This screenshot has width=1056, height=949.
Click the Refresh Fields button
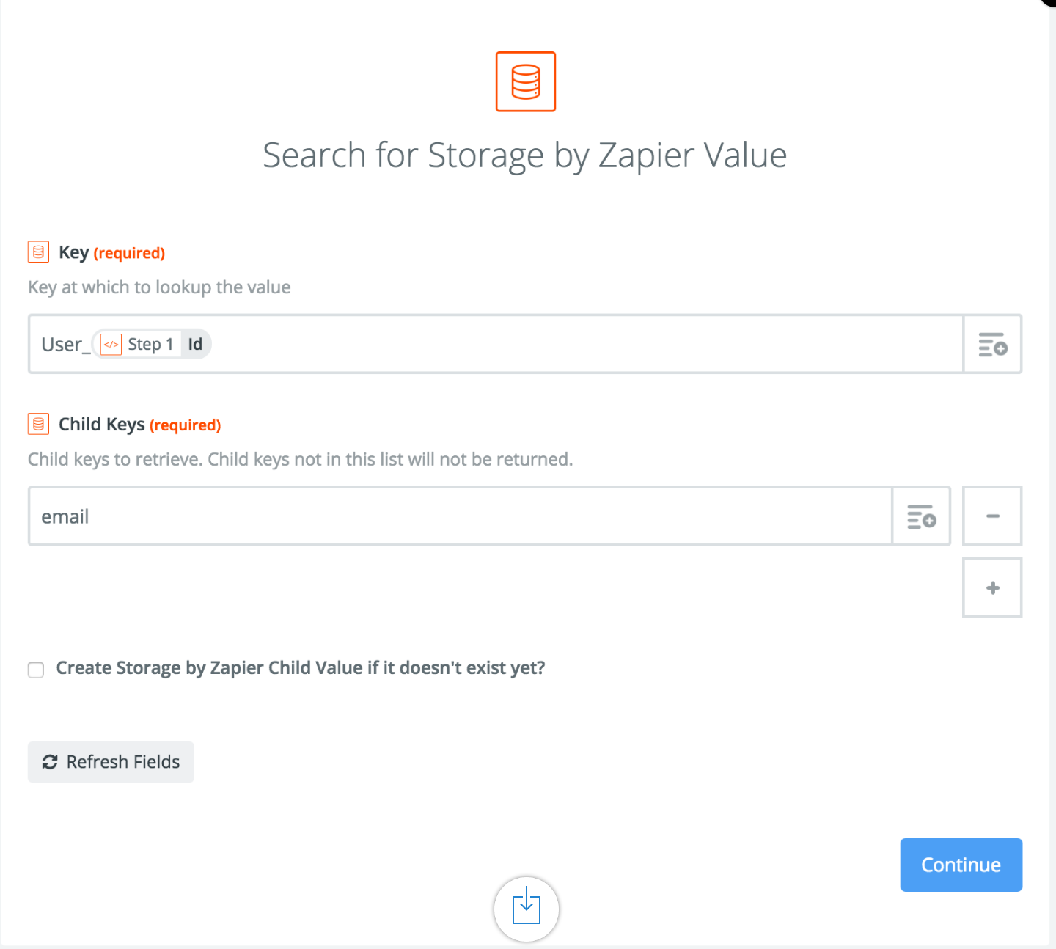click(x=111, y=762)
